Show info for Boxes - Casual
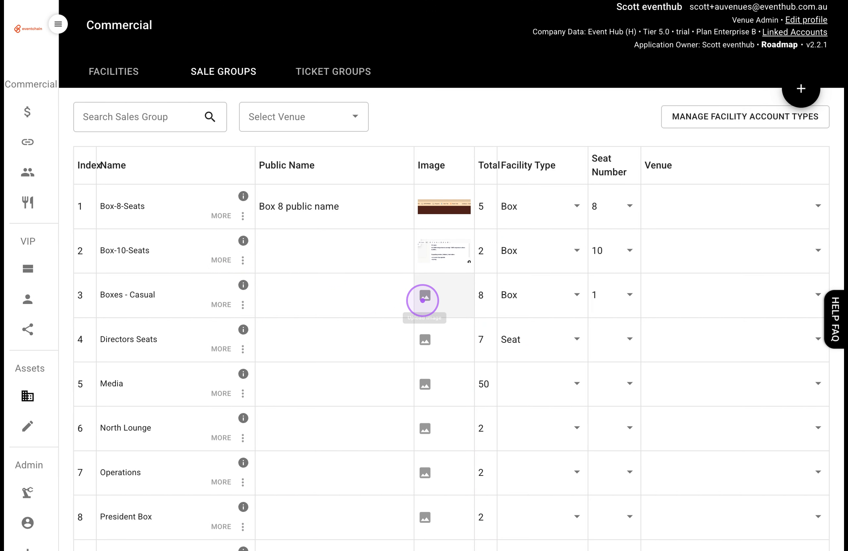 (x=243, y=285)
